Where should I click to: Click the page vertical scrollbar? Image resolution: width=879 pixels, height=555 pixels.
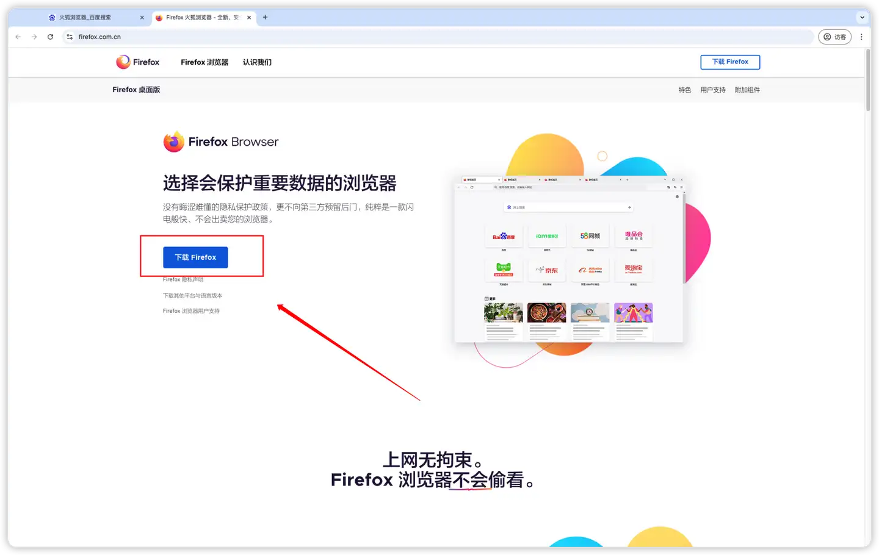(x=867, y=80)
